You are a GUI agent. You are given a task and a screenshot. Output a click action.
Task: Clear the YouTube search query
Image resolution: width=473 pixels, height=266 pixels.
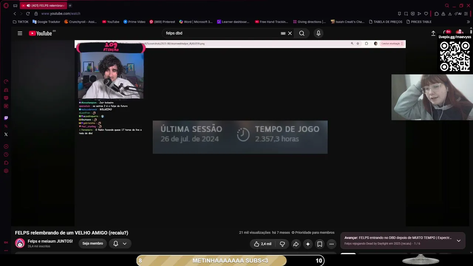coord(290,33)
